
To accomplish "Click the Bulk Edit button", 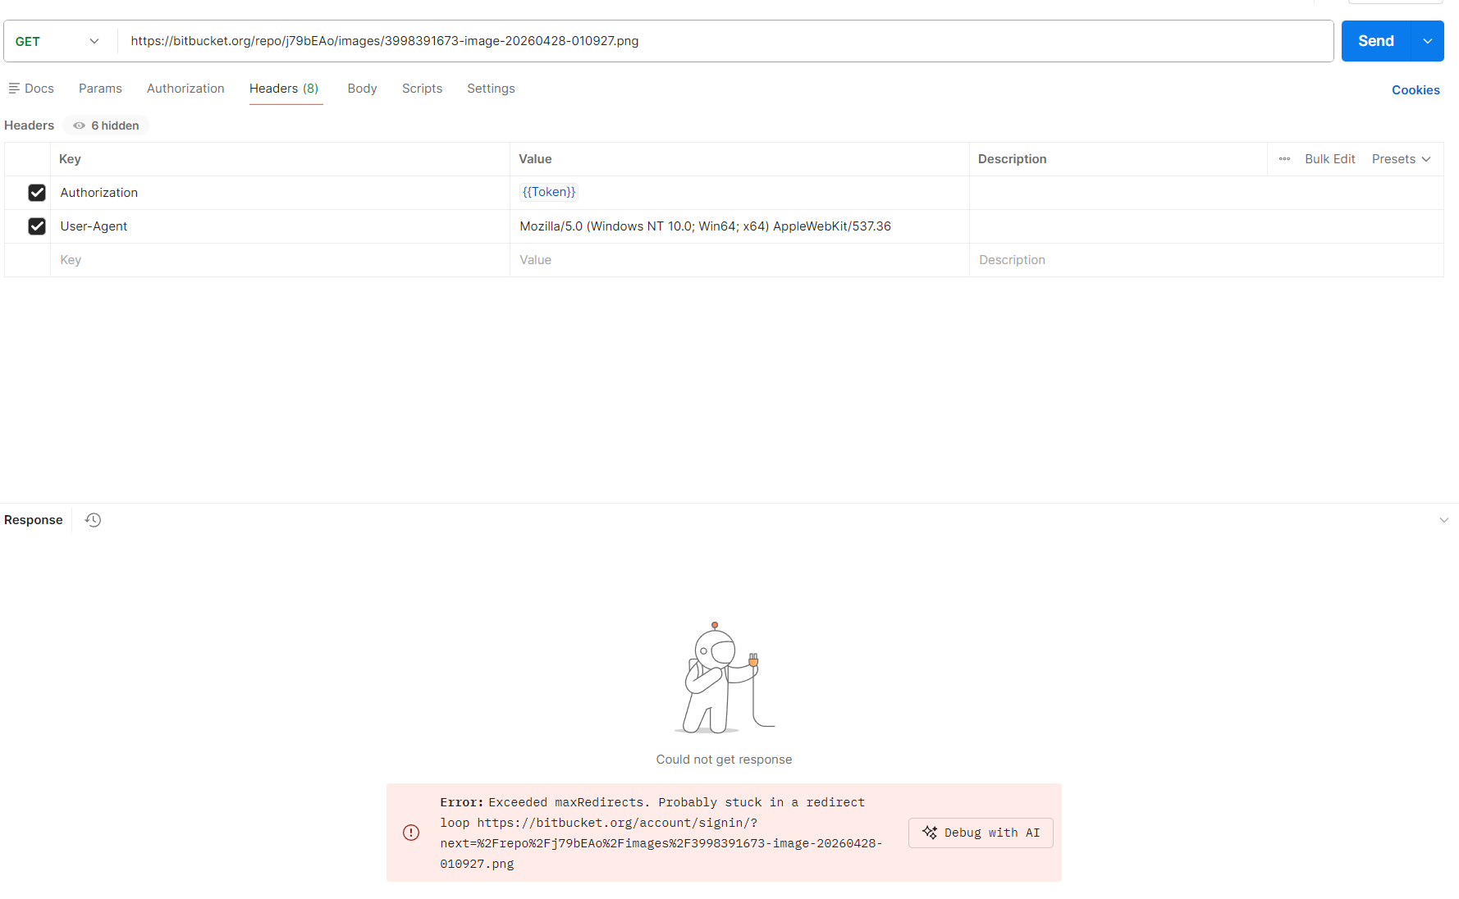I will point(1330,159).
